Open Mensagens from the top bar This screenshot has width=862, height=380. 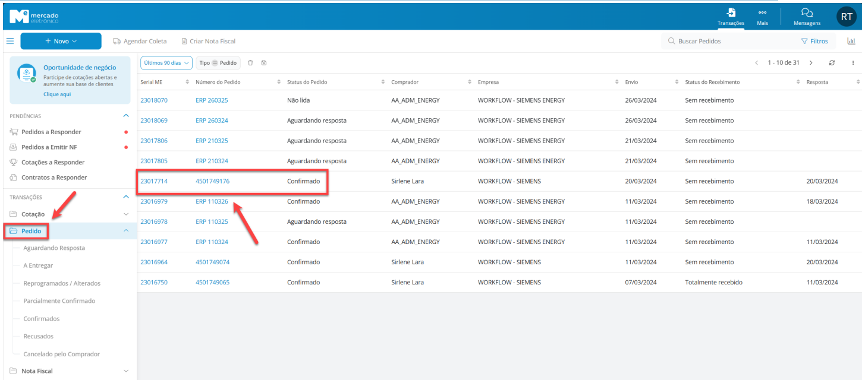tap(807, 16)
